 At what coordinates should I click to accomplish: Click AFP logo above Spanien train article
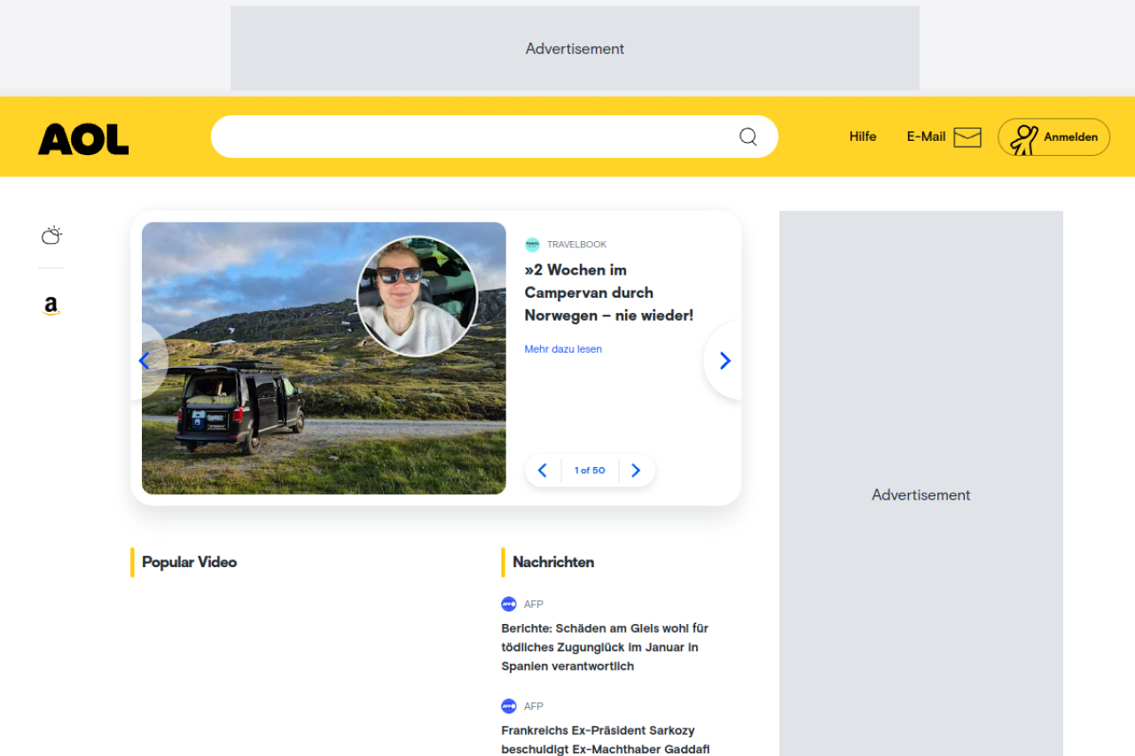508,604
